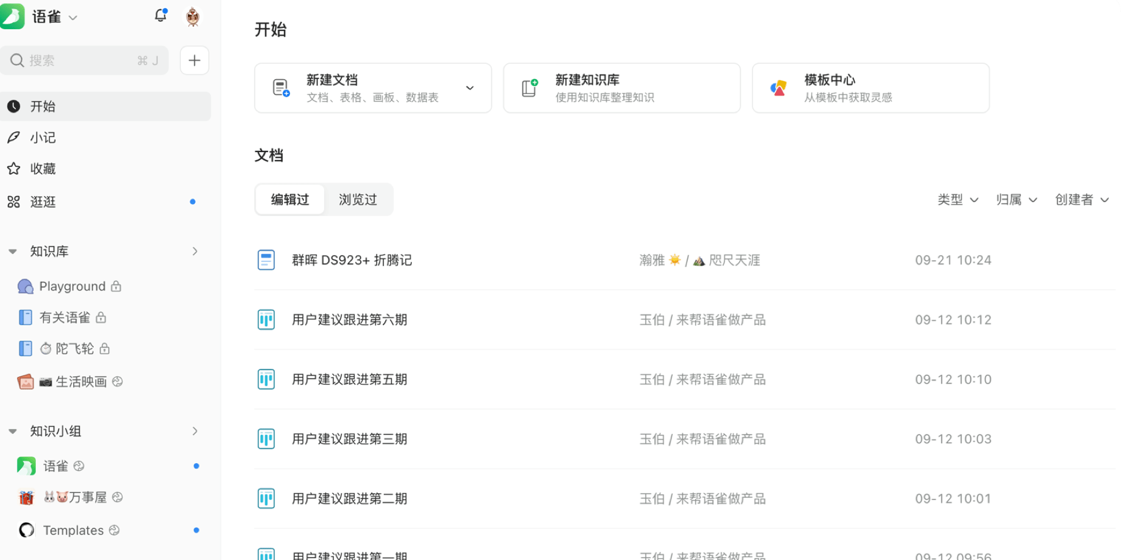Switch to the 浏览过 tab
This screenshot has width=1121, height=560.
[358, 200]
